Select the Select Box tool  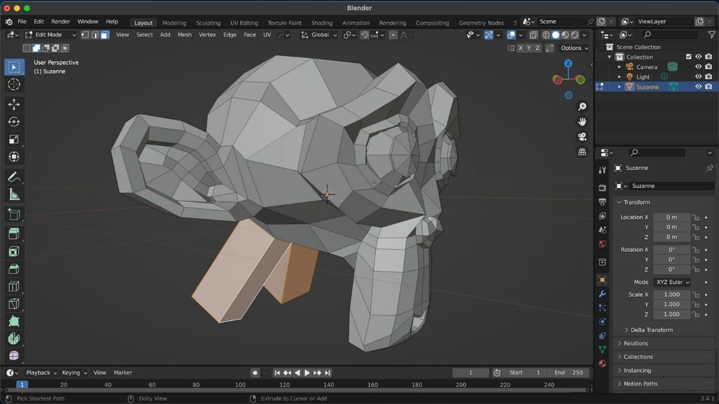(14, 67)
